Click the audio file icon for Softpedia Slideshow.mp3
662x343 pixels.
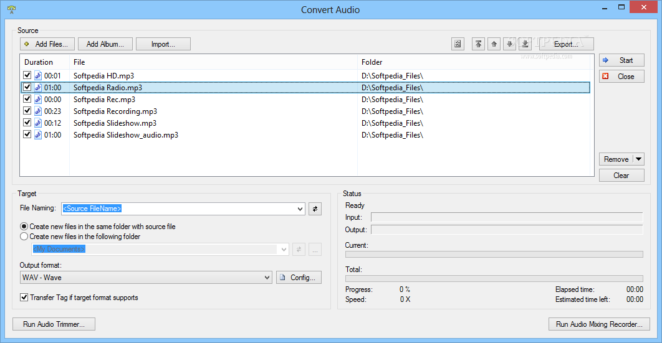(38, 123)
